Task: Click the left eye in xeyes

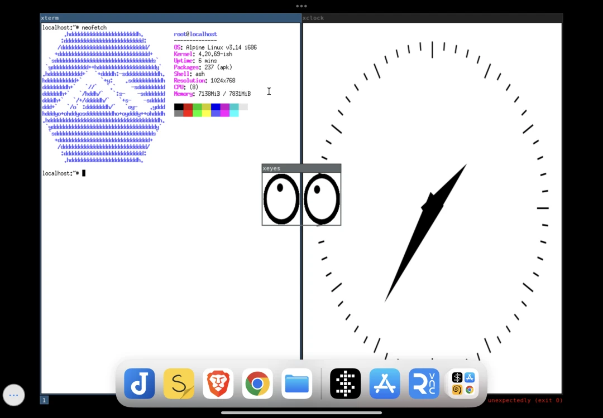Action: (x=281, y=199)
